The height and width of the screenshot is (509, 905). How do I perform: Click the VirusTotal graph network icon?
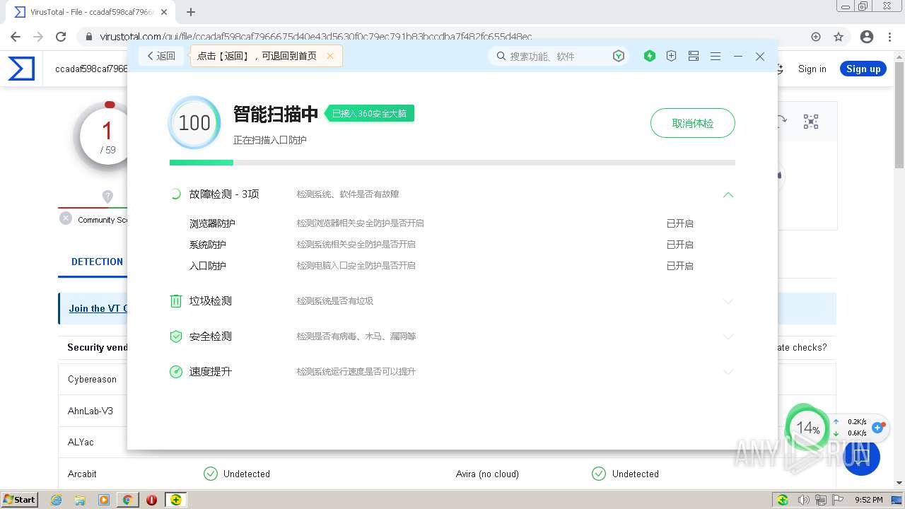click(x=811, y=122)
